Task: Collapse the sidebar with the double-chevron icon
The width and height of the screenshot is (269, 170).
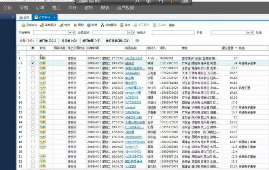Action: (x=13, y=17)
